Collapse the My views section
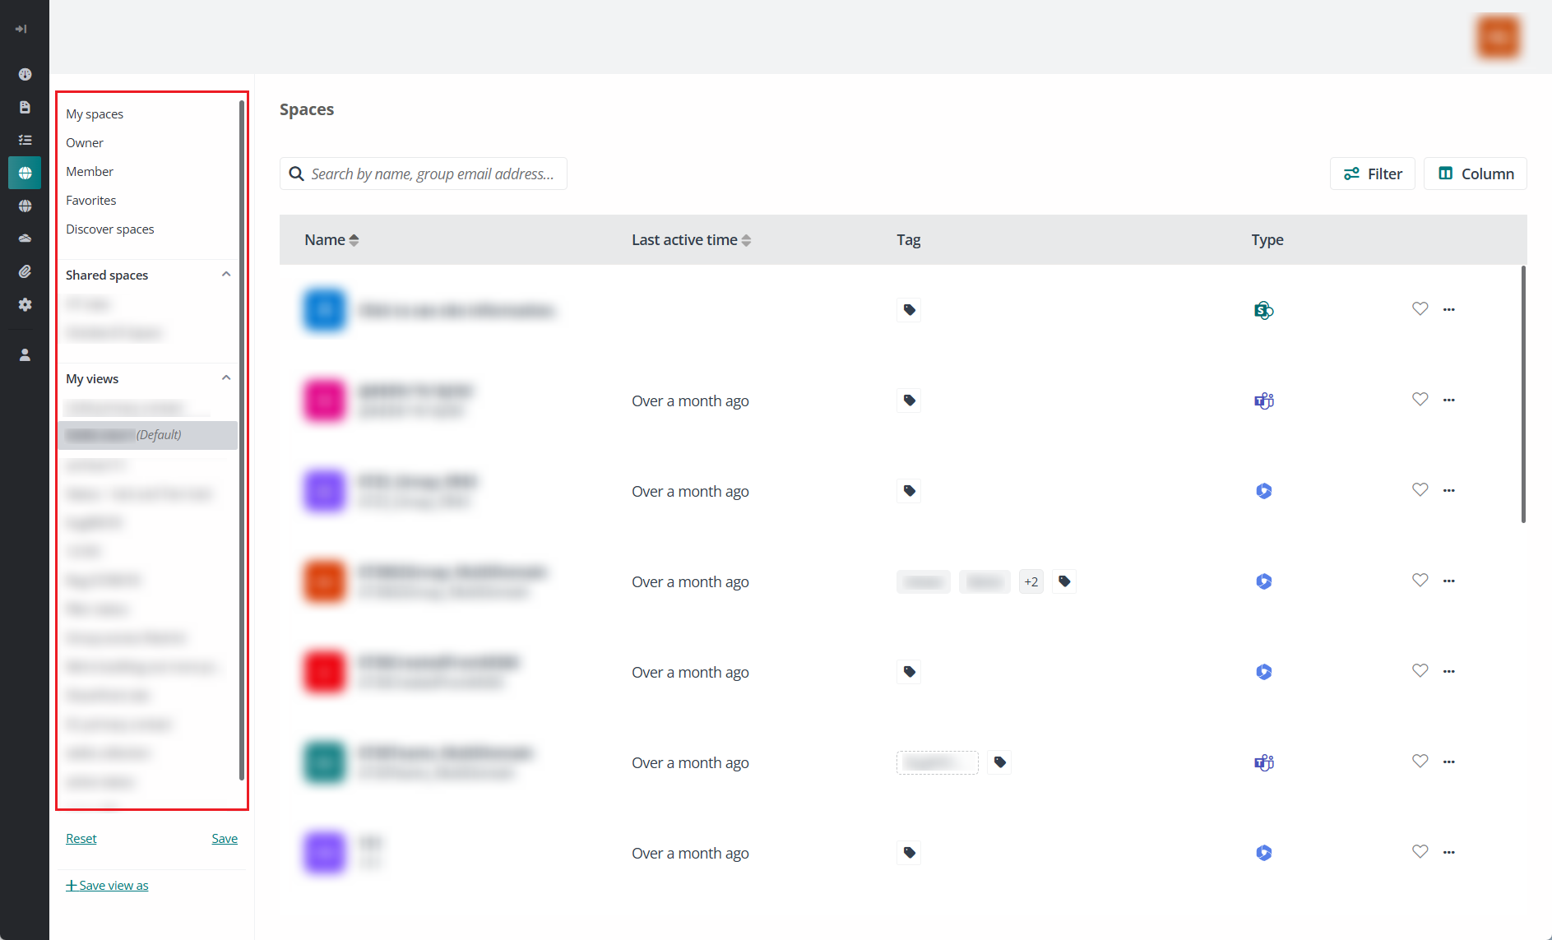The image size is (1552, 940). (226, 378)
